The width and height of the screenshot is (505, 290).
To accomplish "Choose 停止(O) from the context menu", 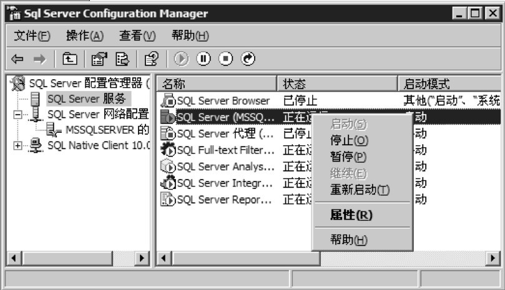I will click(x=362, y=141).
